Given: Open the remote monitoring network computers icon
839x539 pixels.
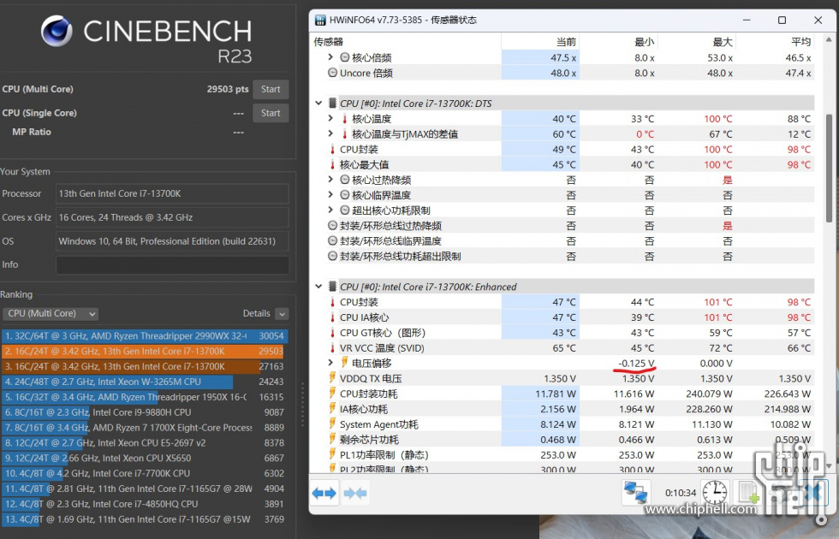Looking at the screenshot, I should point(635,493).
